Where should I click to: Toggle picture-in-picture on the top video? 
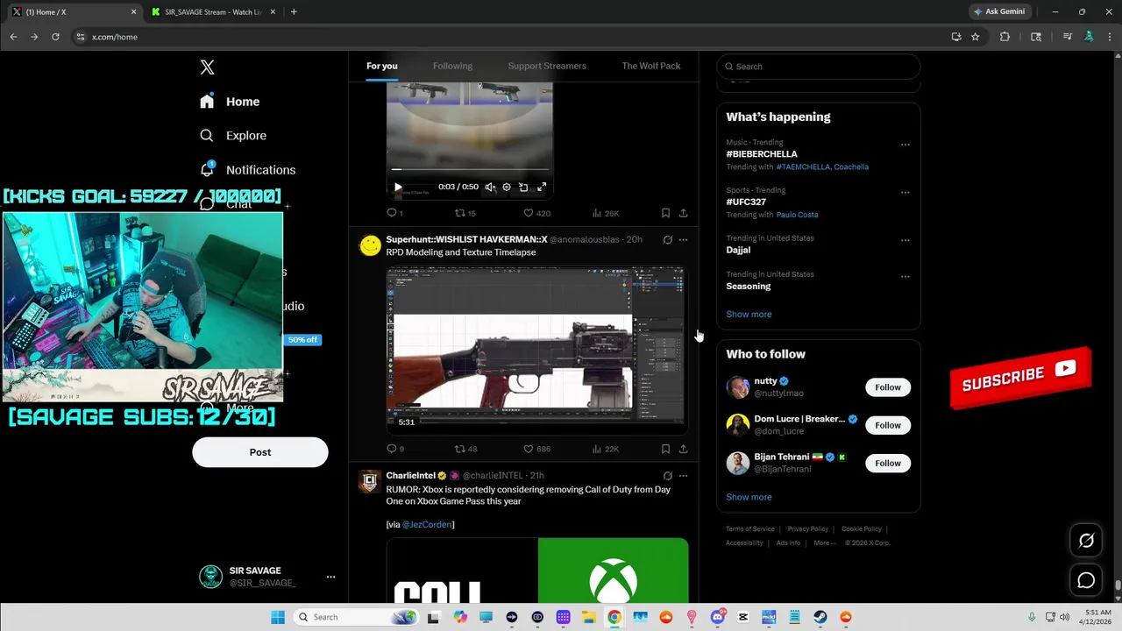tap(523, 187)
